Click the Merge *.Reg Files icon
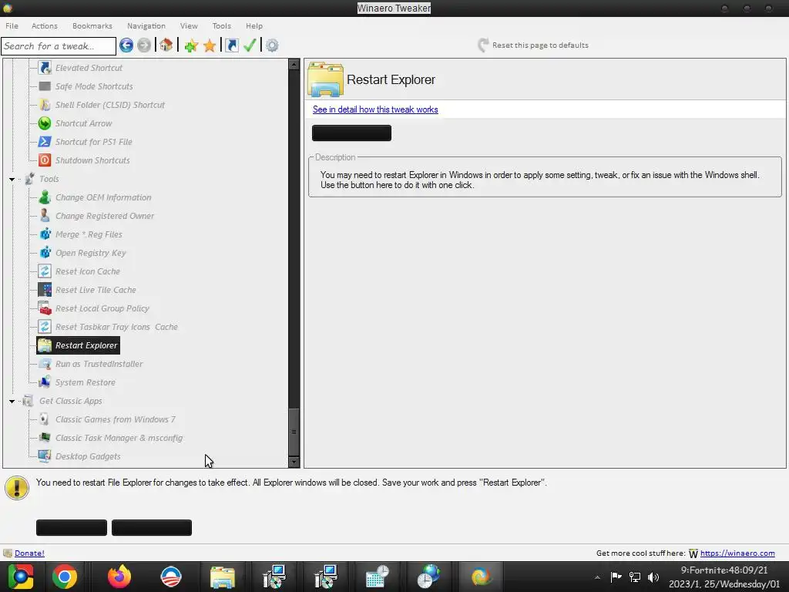This screenshot has height=592, width=789. (45, 234)
